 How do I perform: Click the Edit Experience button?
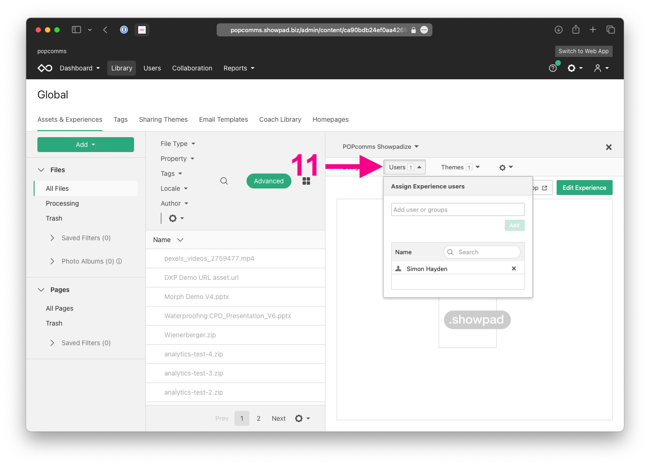[x=584, y=187]
